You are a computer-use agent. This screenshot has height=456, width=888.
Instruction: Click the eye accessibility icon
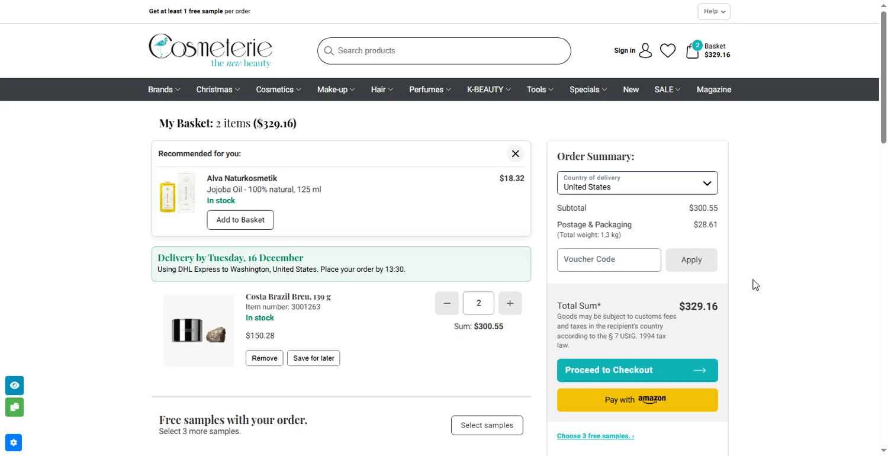(x=15, y=386)
